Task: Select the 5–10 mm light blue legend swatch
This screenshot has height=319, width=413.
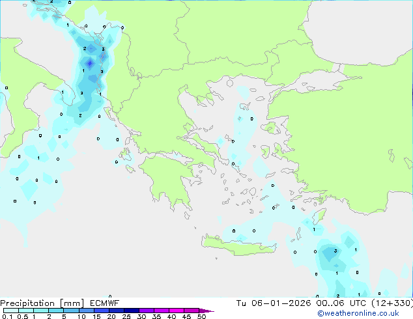Action: point(71,311)
